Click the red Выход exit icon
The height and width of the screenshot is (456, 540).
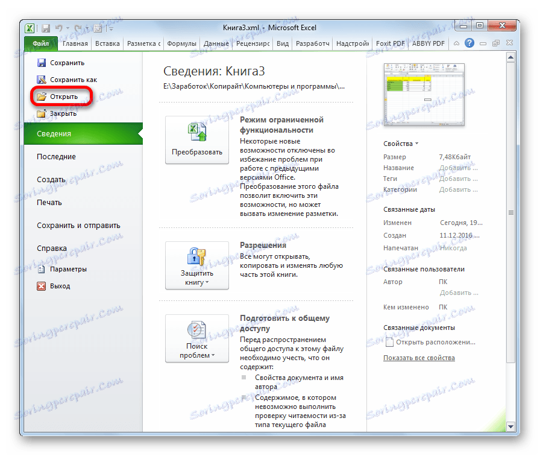tap(42, 286)
